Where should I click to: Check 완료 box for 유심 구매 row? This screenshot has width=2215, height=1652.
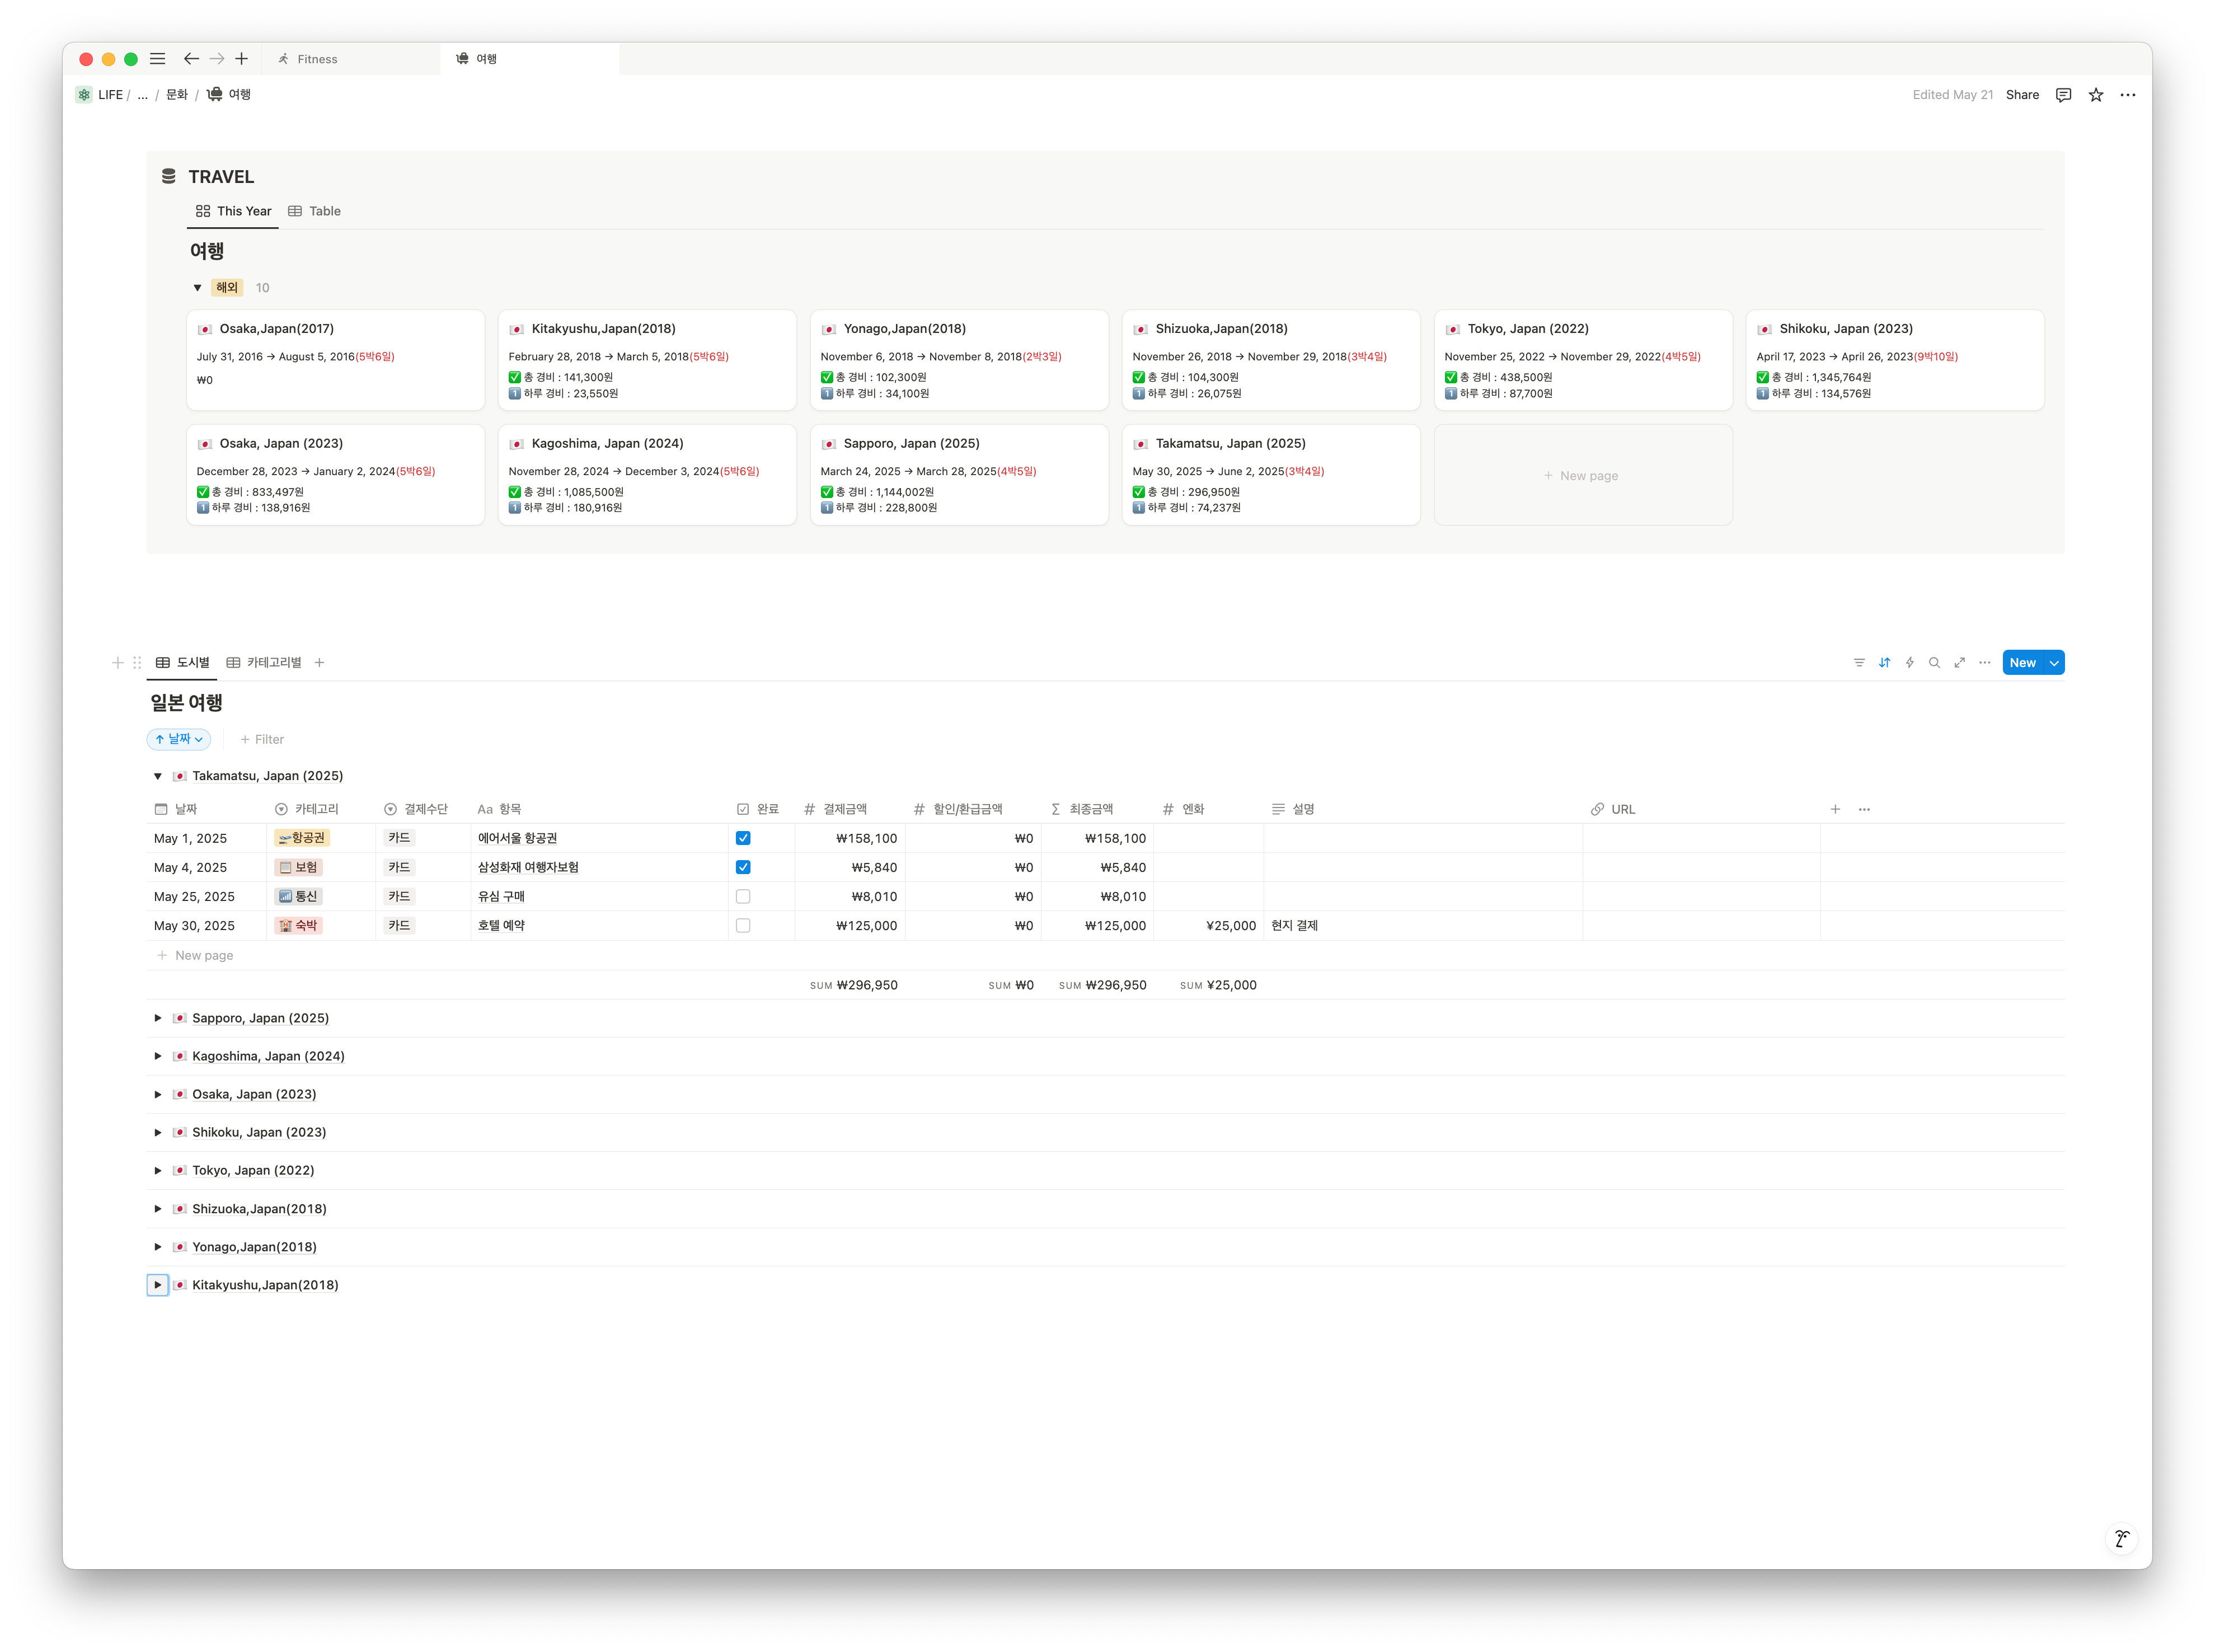[x=743, y=897]
